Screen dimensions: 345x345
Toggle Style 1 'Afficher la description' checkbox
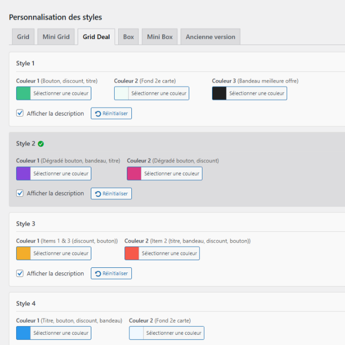pyautogui.click(x=20, y=113)
